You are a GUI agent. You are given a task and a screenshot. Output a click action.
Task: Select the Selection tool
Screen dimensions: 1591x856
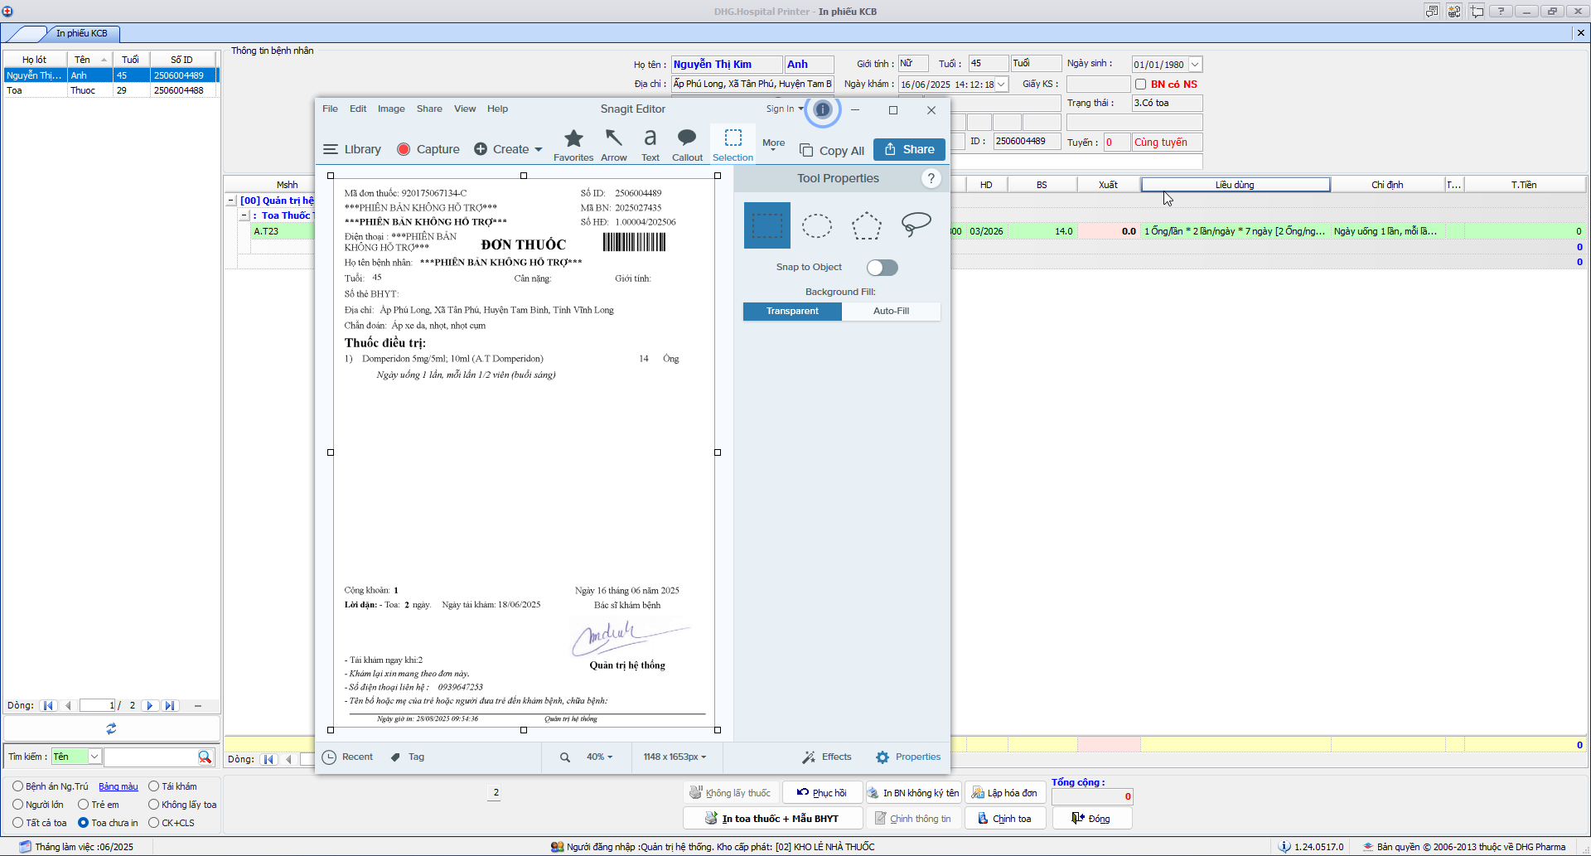(733, 144)
